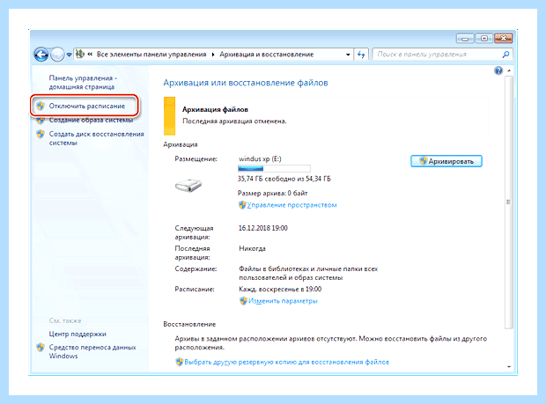
Task: Click the Control Panel icon in address bar
Action: coord(80,54)
